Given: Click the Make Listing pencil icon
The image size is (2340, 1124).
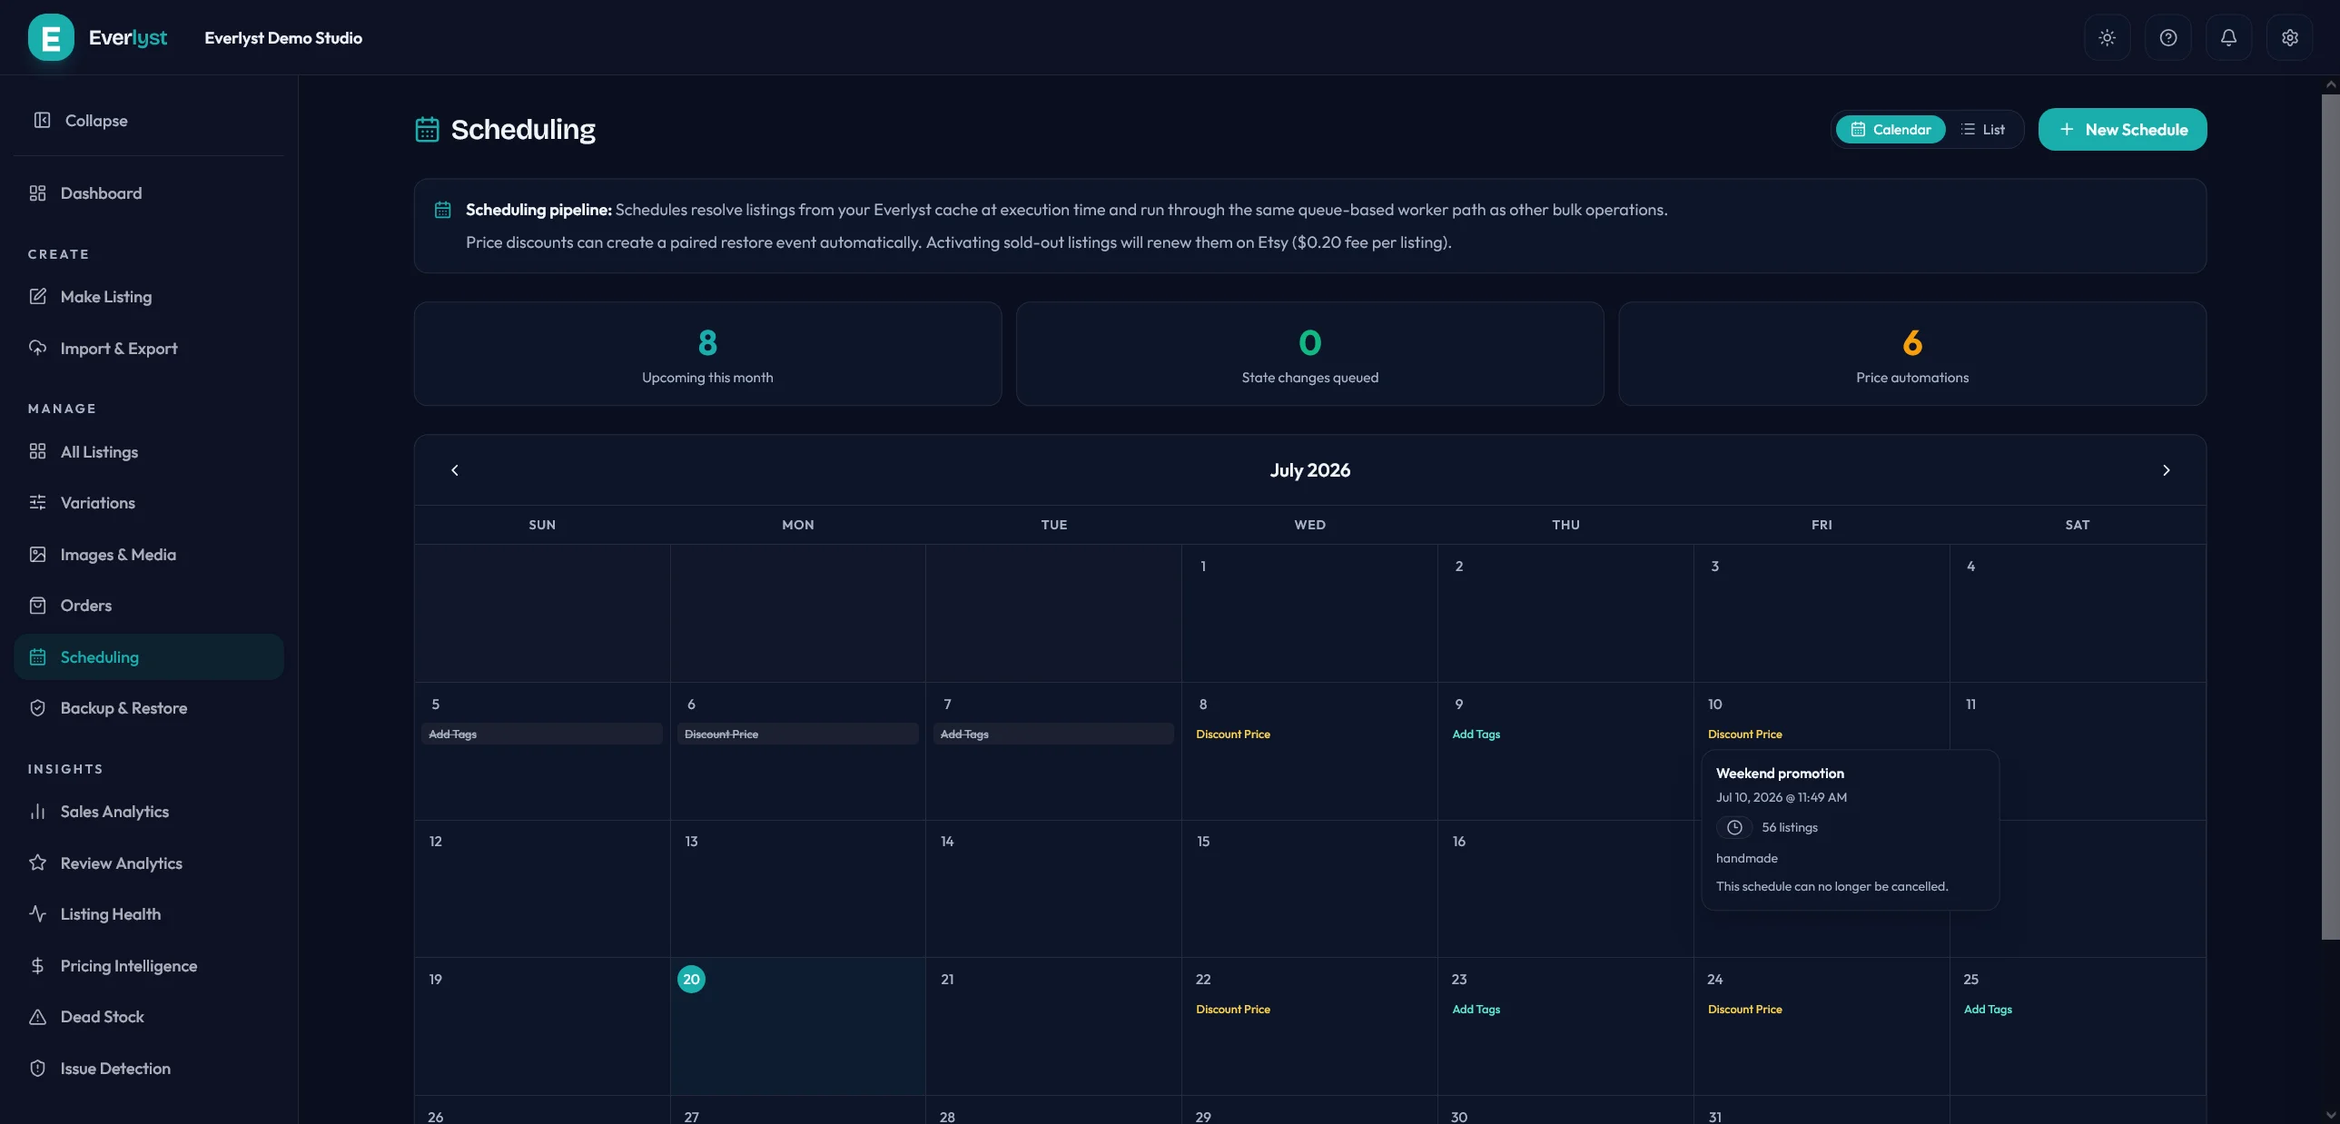Looking at the screenshot, I should pos(37,296).
